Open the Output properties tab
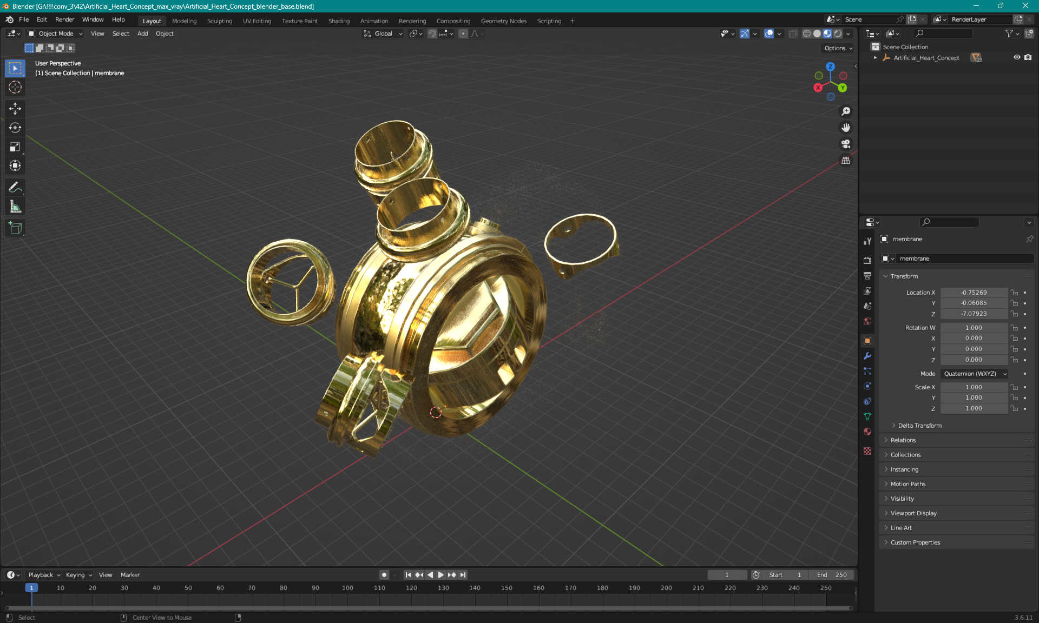This screenshot has width=1039, height=623. tap(867, 275)
